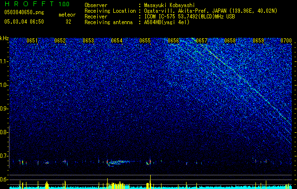This screenshot has height=189, width=297.
Task: Click the long meteor echo trace near 0654
Action: [x=121, y=163]
